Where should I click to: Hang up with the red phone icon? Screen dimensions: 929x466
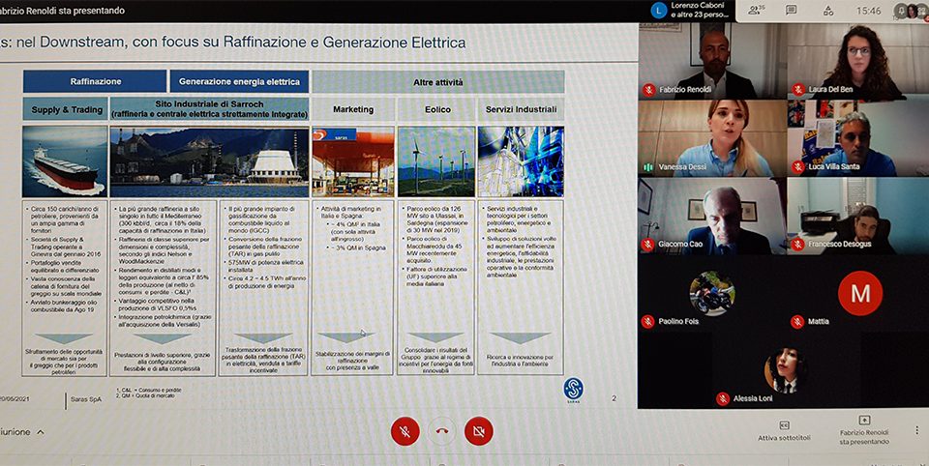(x=441, y=430)
